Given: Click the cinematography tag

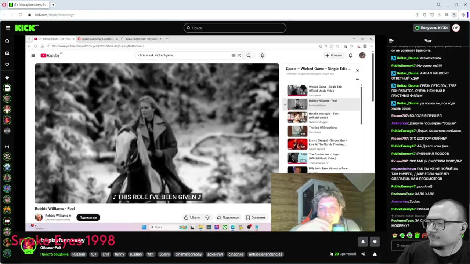Looking at the screenshot, I should [189, 254].
